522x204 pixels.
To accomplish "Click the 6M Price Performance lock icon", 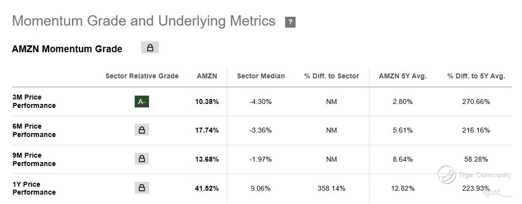I will point(142,130).
